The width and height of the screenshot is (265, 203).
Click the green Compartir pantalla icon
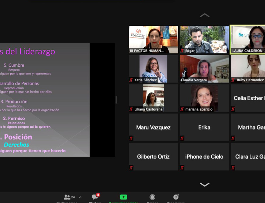(x=123, y=197)
